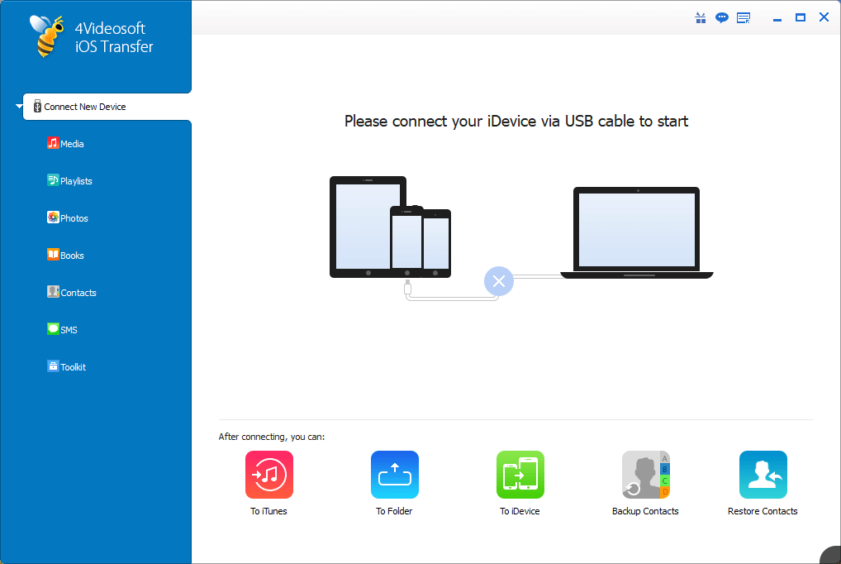Screen dimensions: 841x564
Task: Click the chevron beside Connect New Device
Action: click(x=17, y=106)
